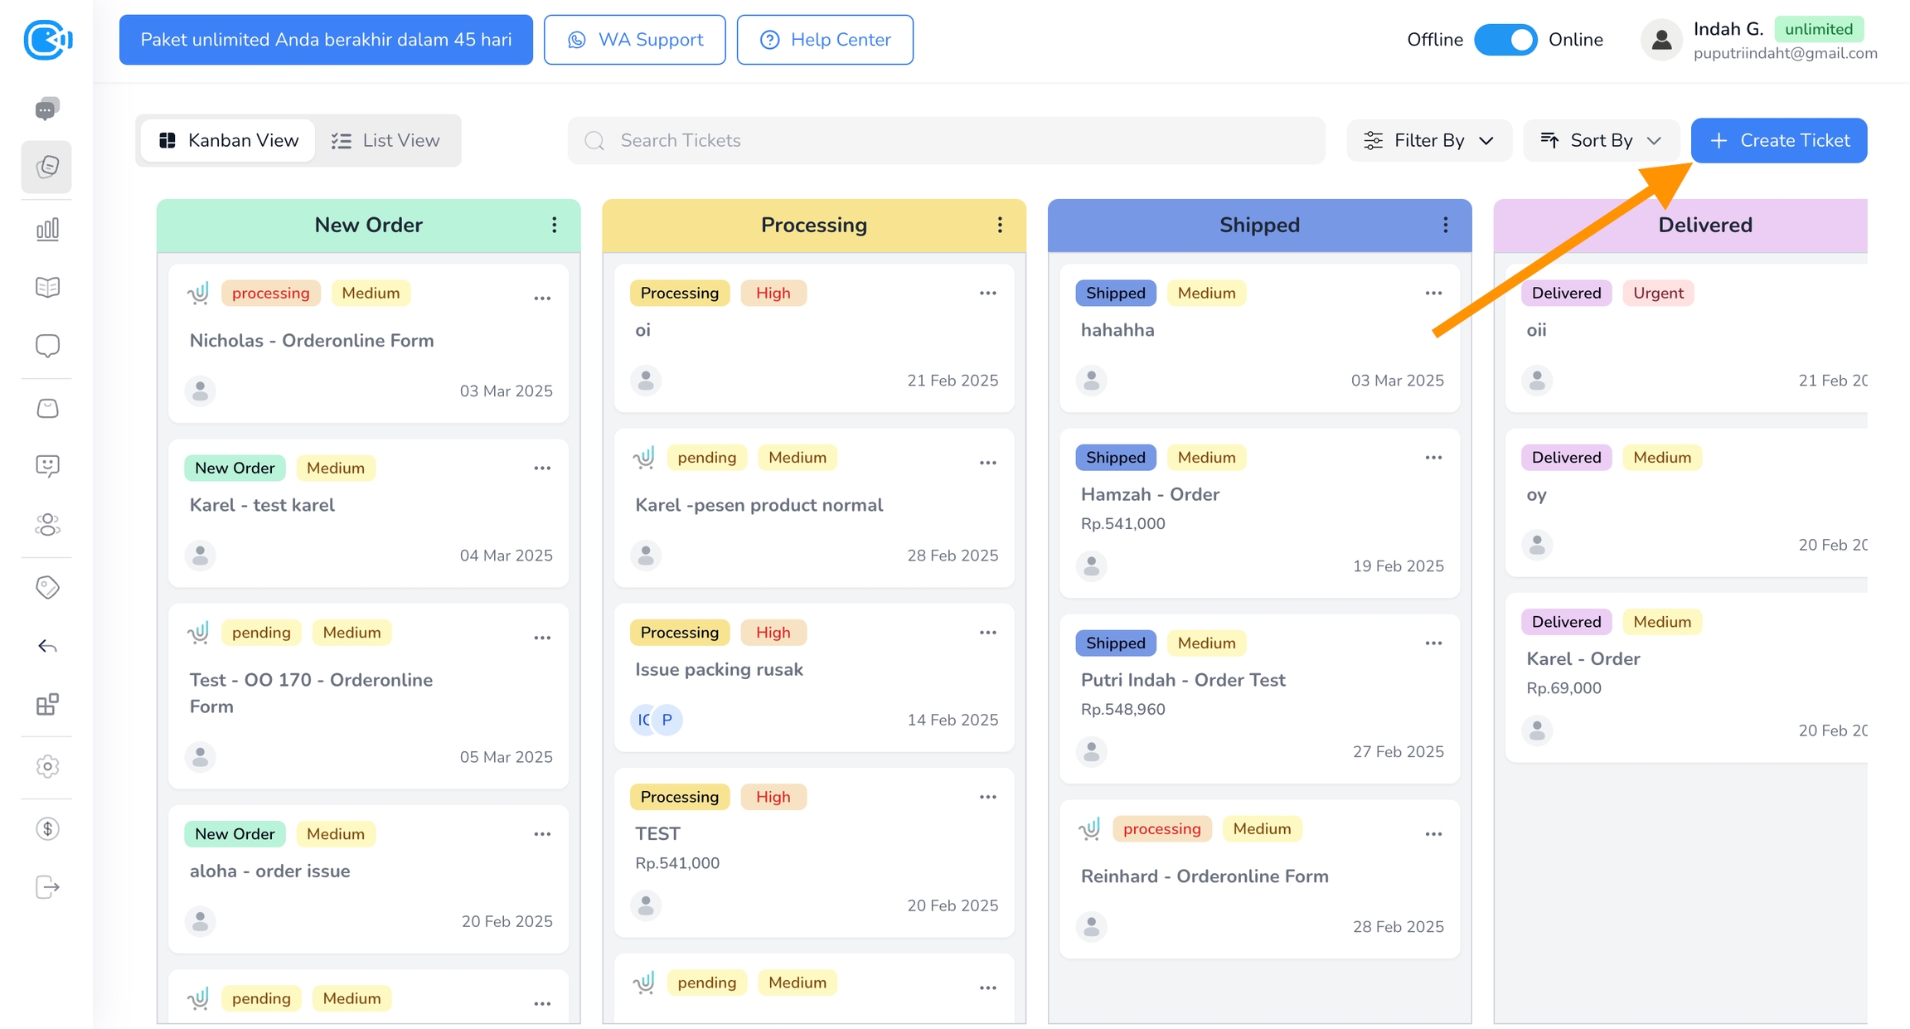This screenshot has width=1910, height=1029.
Task: Open the Processing column three-dot menu
Action: [x=1000, y=225]
